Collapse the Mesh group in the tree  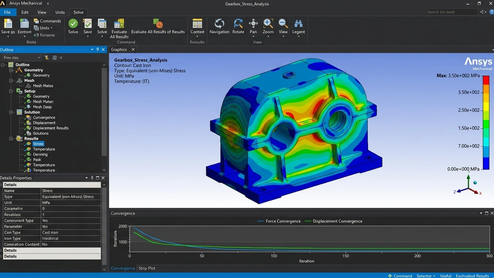pos(11,81)
